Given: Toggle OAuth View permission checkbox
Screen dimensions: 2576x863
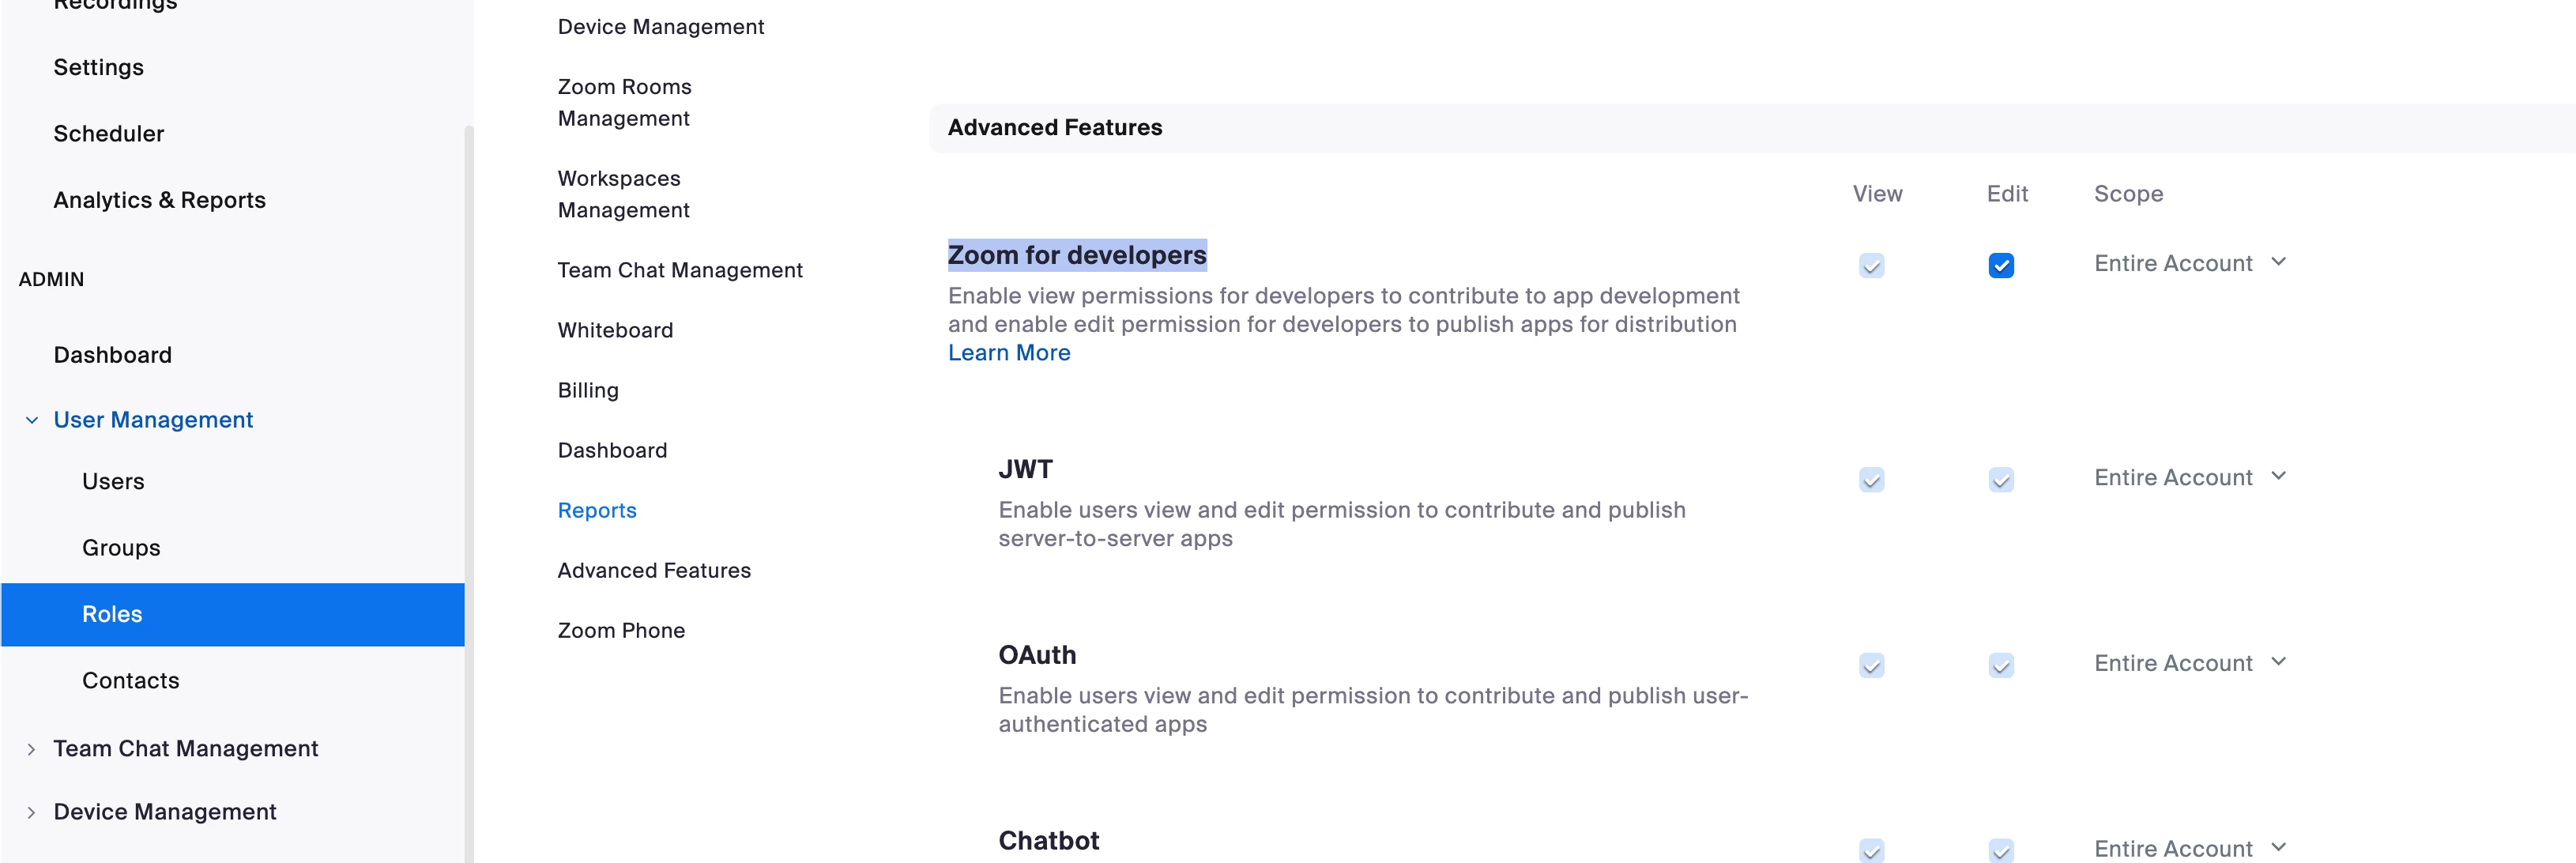Looking at the screenshot, I should coord(1871,665).
